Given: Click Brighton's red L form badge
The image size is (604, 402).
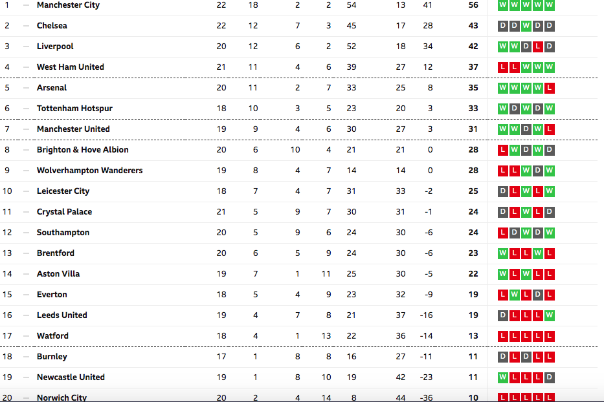Looking at the screenshot, I should [503, 150].
